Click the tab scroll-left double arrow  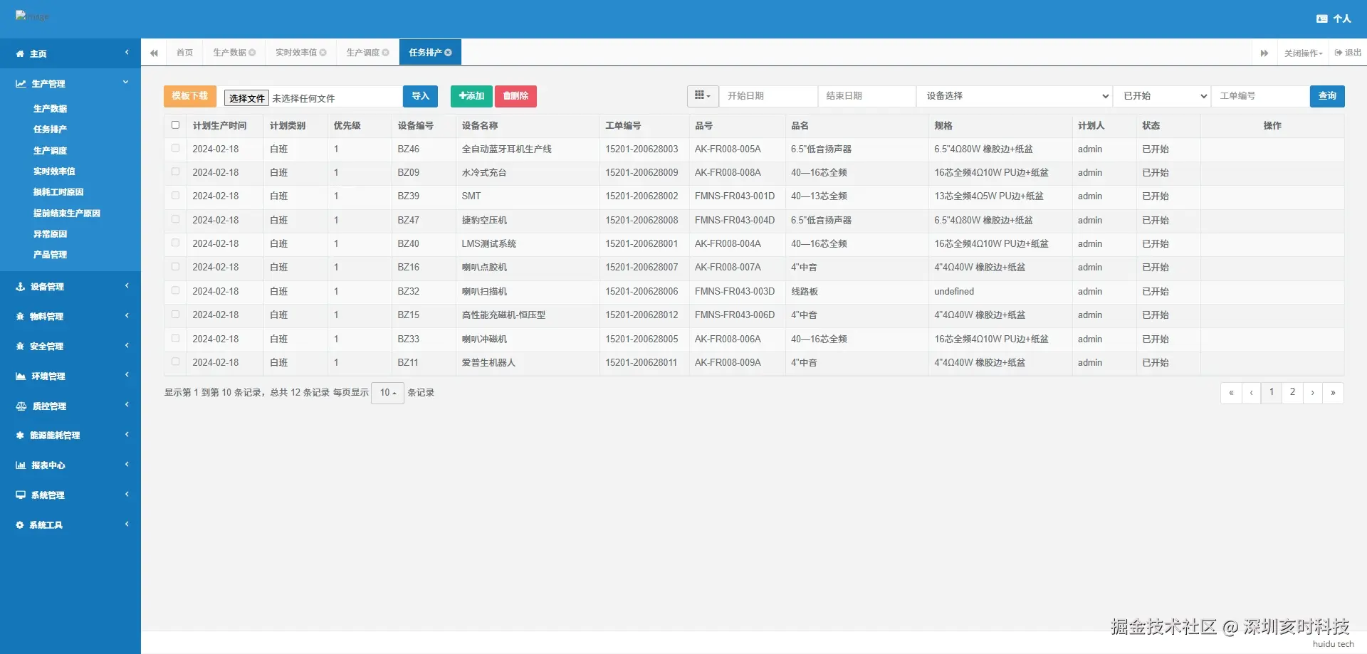[154, 53]
